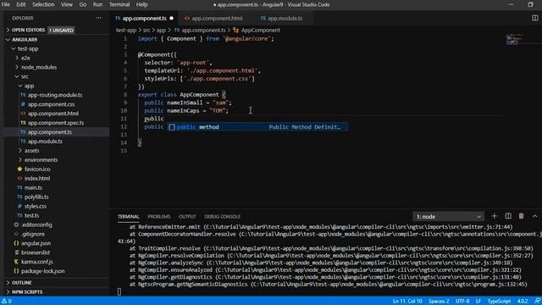Change language mode from TypeScript
The image size is (542, 305).
click(499, 301)
